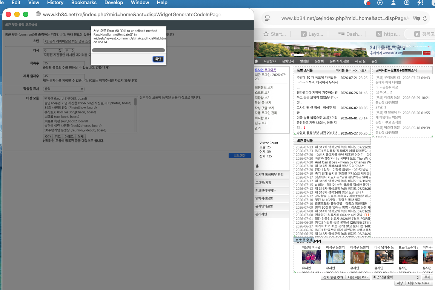This screenshot has width=435, height=290.
Task: Click the reader view icon in Safari address bar
Action: click(x=267, y=18)
